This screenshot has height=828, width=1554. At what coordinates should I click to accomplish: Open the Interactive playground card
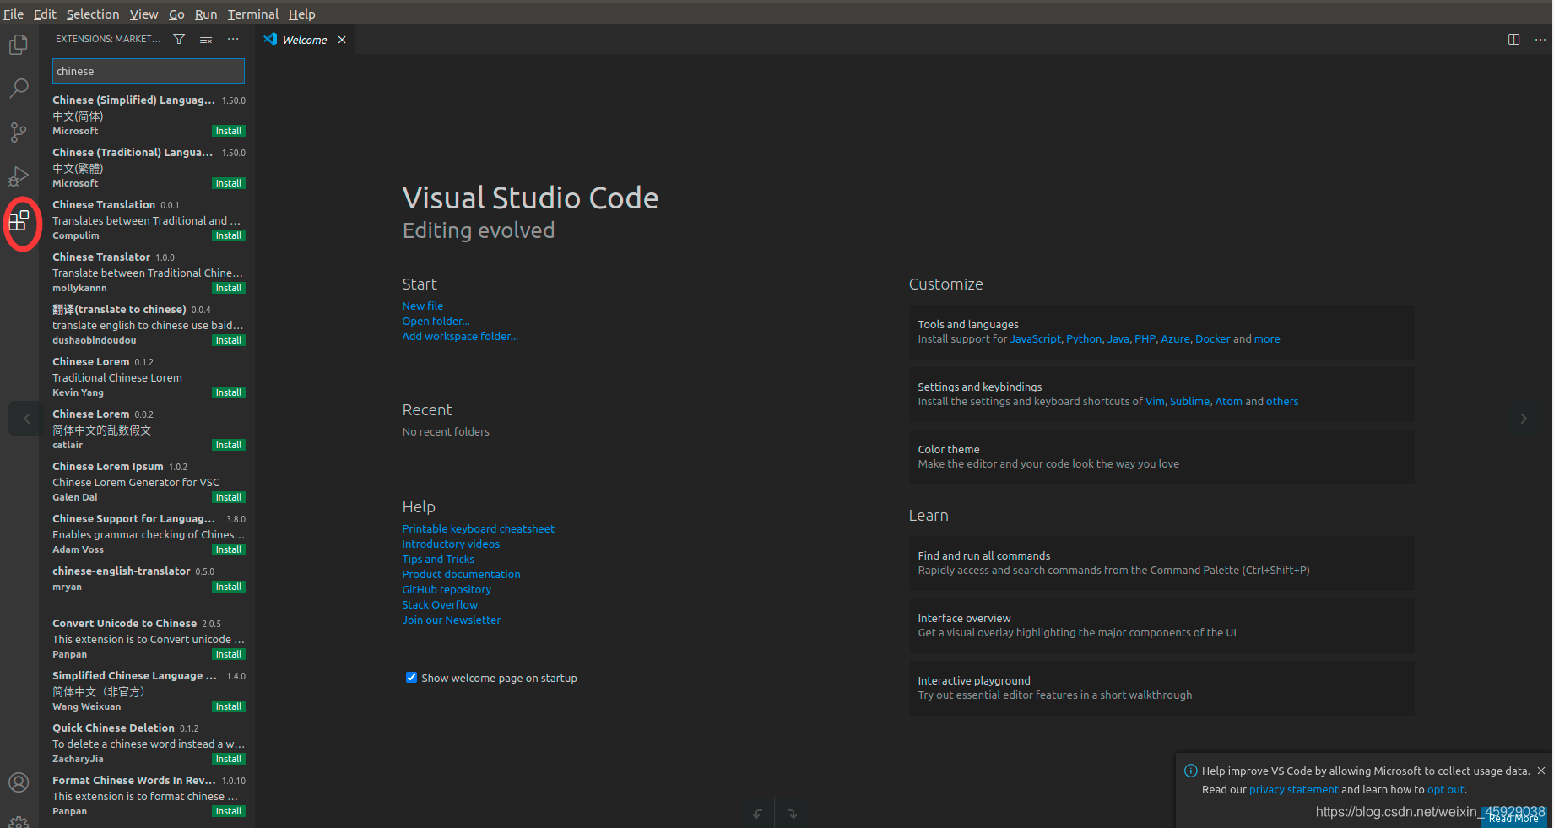pos(1161,688)
